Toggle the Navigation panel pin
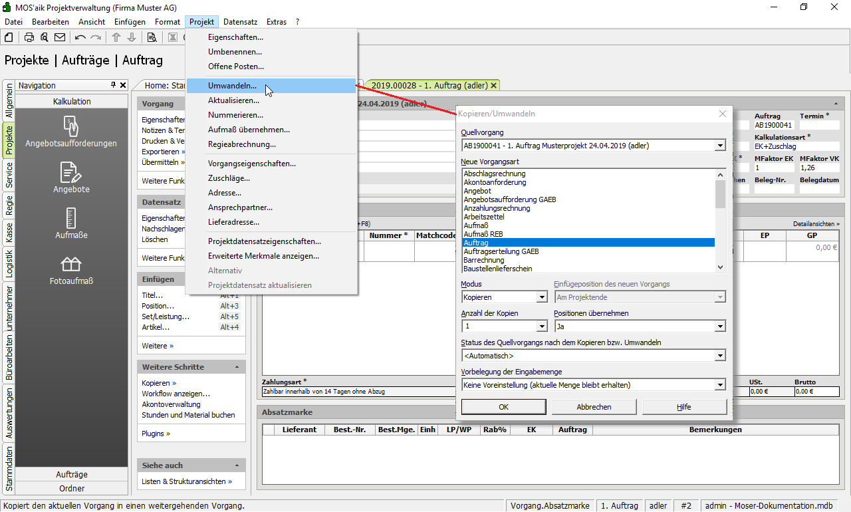Viewport: 851px width, 512px height. (x=113, y=85)
